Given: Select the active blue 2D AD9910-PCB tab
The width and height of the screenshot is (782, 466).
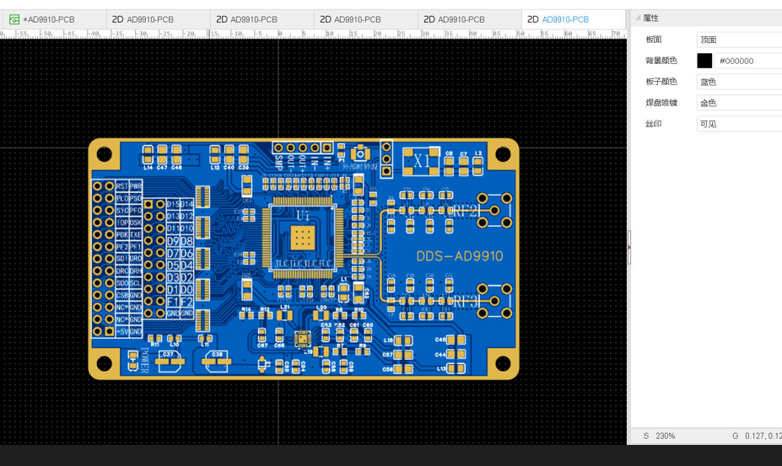Looking at the screenshot, I should [573, 19].
